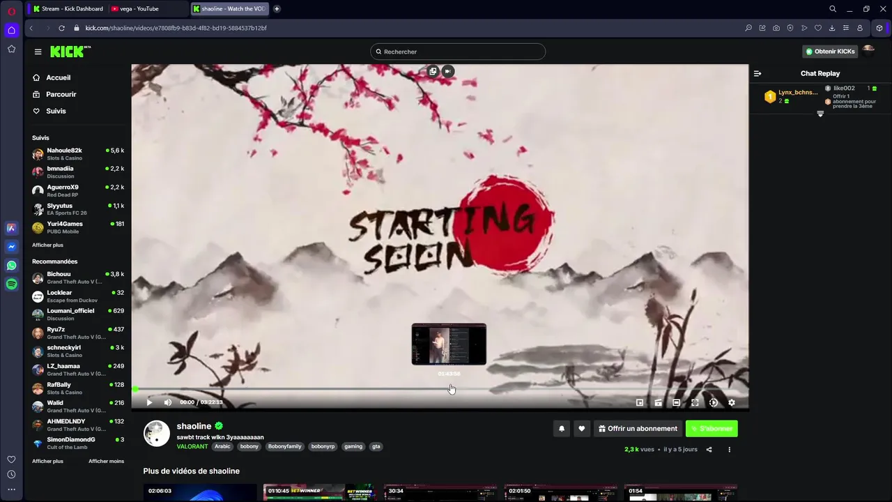The height and width of the screenshot is (502, 892).
Task: Select the gaming tag
Action: coord(353,446)
